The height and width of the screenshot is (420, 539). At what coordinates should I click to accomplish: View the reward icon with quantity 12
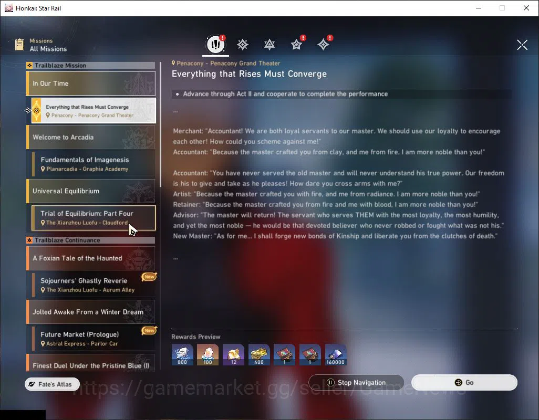click(x=233, y=354)
